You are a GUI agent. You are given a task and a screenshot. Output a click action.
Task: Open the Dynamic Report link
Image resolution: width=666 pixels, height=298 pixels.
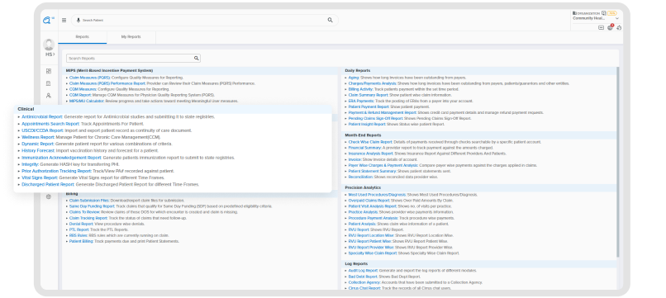38,144
